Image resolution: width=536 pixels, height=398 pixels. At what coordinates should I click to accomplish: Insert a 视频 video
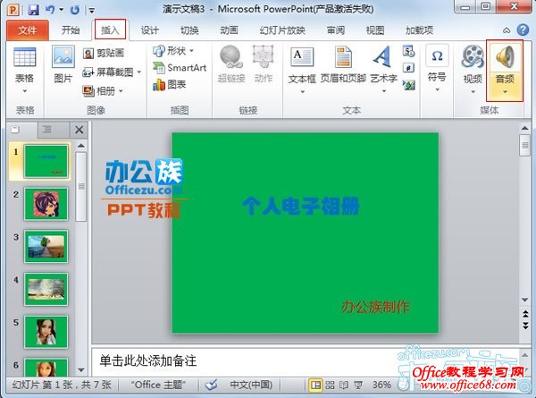473,64
